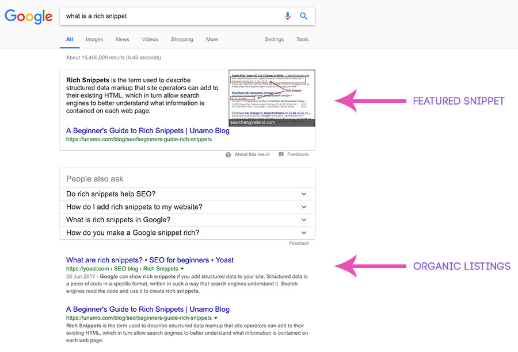Open the More search categories menu

[212, 40]
